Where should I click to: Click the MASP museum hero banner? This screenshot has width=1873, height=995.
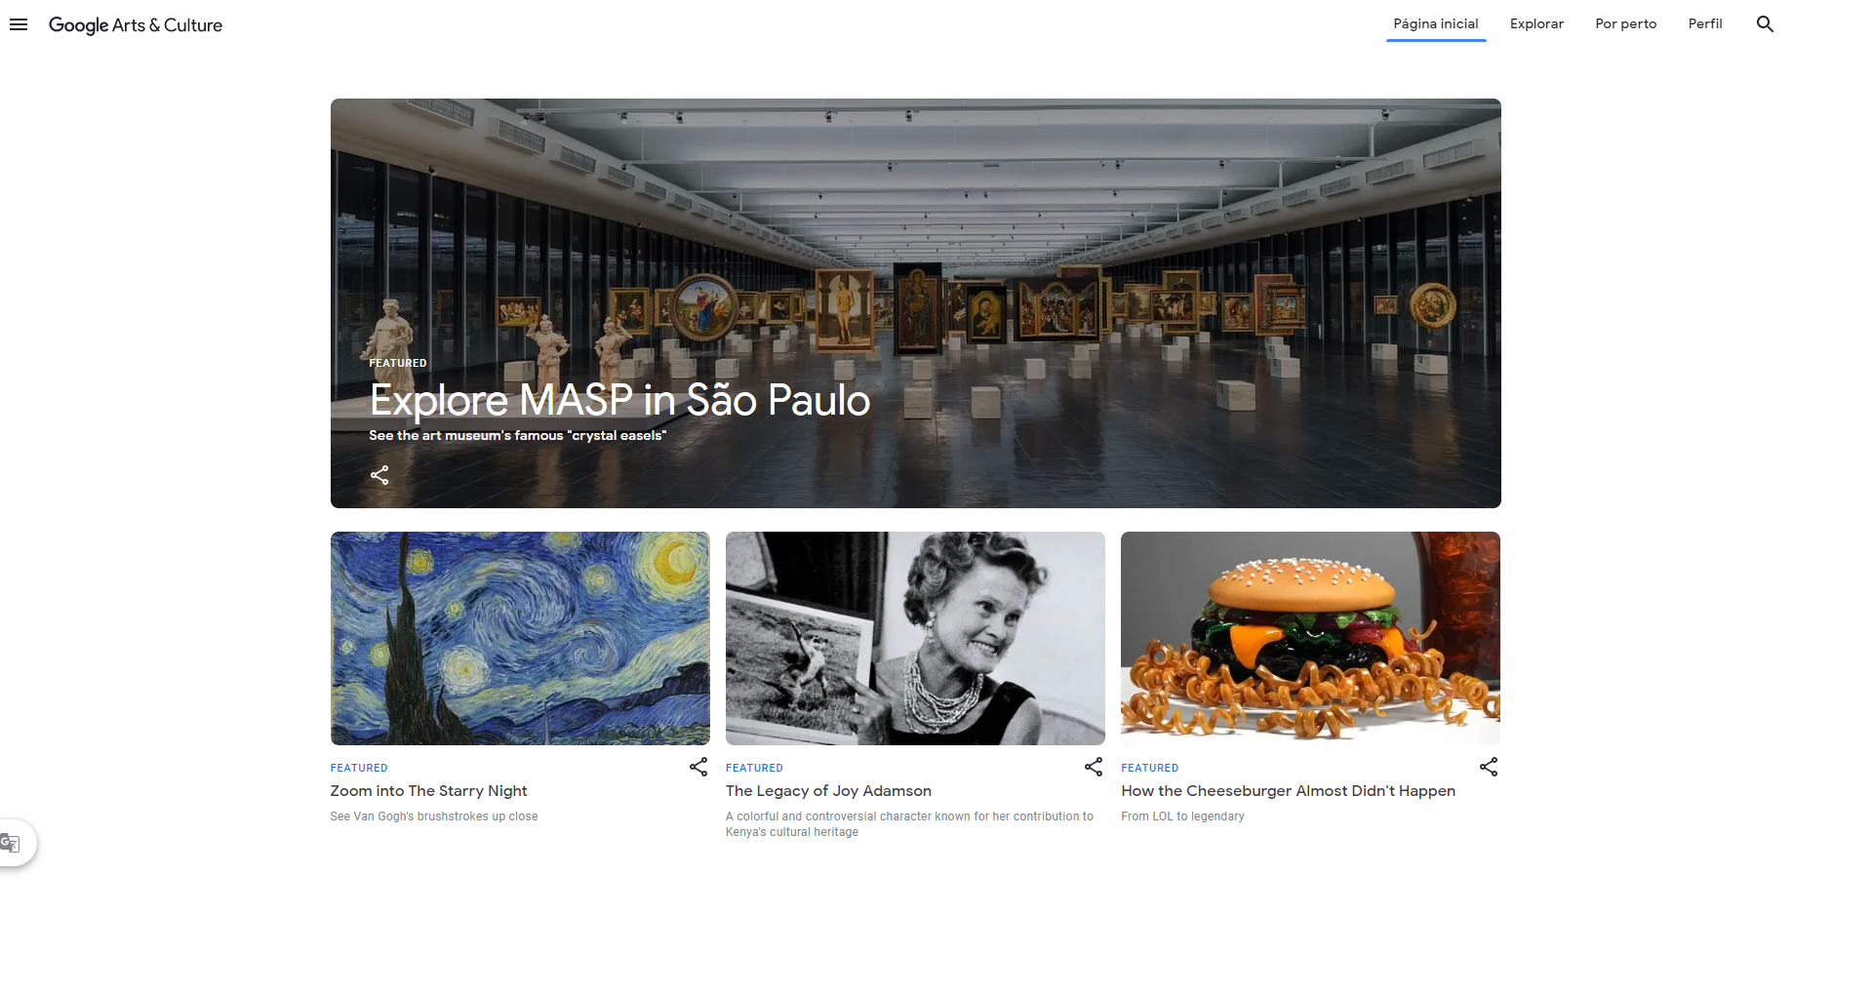point(916,244)
